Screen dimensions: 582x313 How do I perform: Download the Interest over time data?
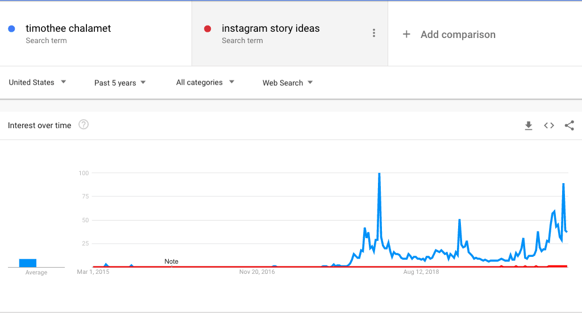529,125
